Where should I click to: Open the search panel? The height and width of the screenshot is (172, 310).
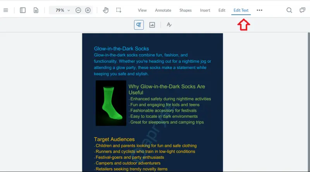coord(289,10)
